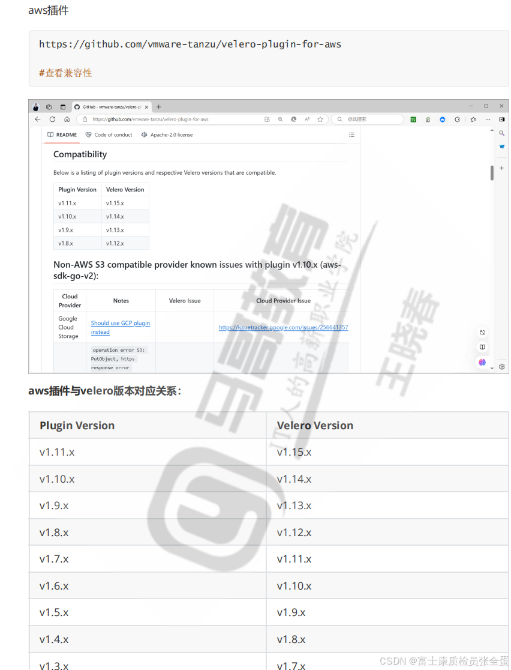View site info lock icon in address bar
The width and height of the screenshot is (511, 670).
click(85, 119)
